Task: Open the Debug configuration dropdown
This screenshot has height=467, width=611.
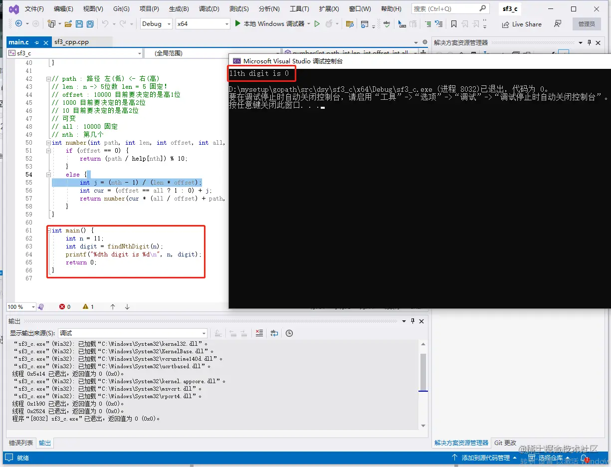Action: (156, 24)
